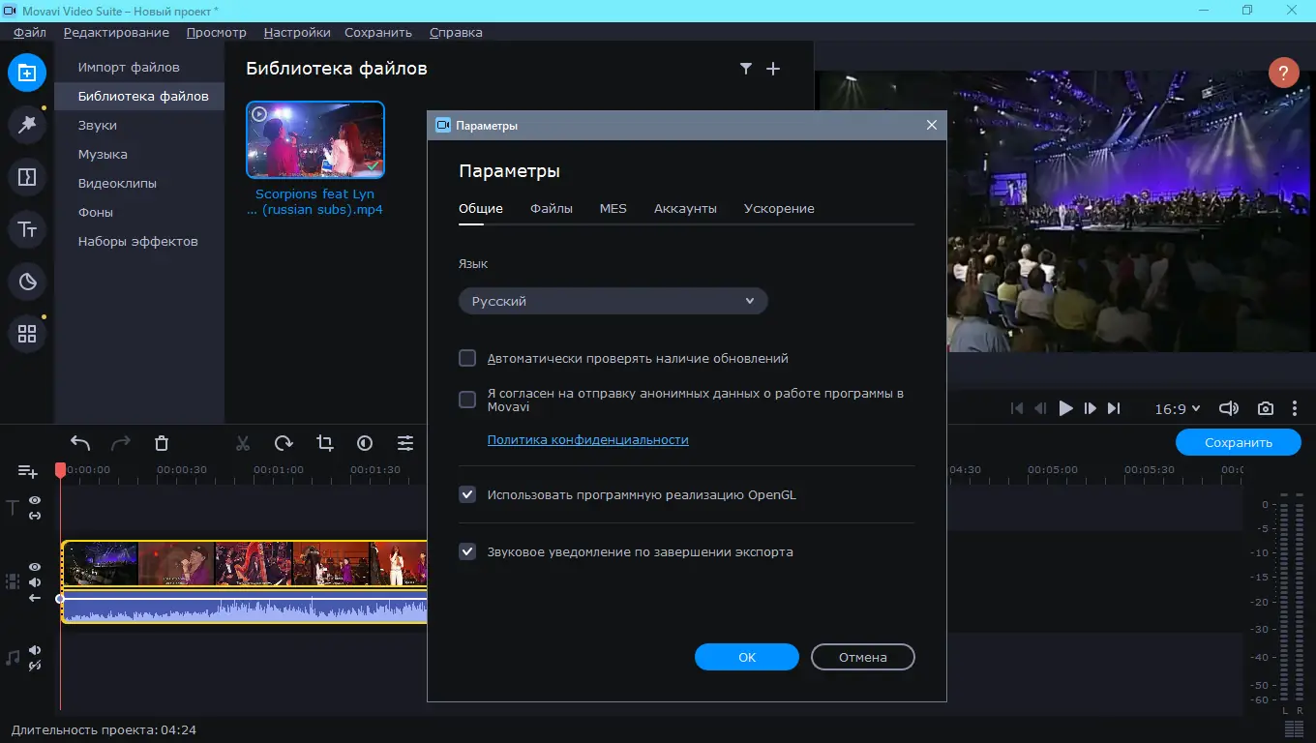Screen dimensions: 1316x743
Task: Click the Отмена button
Action: coord(863,657)
